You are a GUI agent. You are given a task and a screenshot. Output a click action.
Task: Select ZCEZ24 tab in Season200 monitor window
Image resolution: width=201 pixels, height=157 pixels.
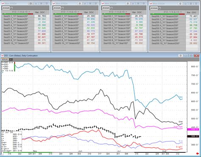click(154, 8)
